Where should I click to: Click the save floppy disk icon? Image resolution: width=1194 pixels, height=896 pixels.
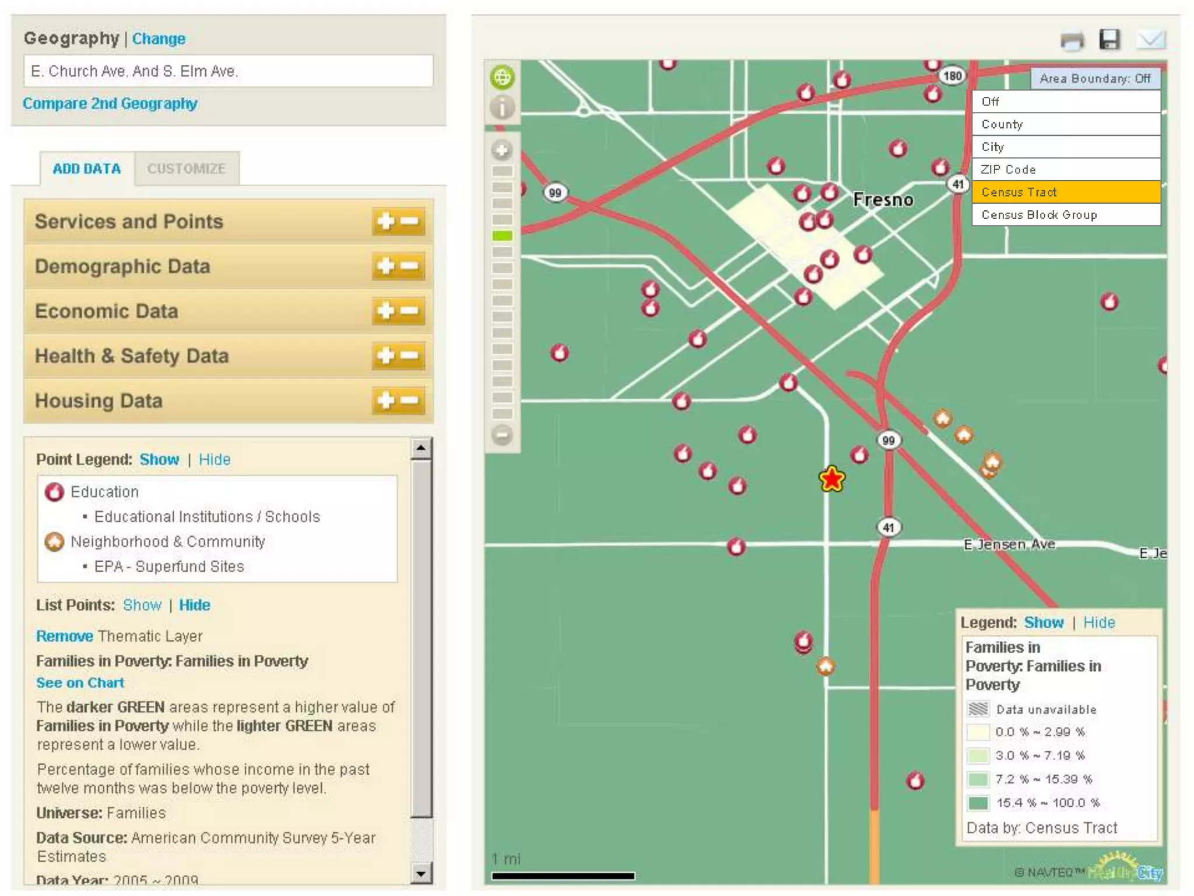click(x=1109, y=40)
